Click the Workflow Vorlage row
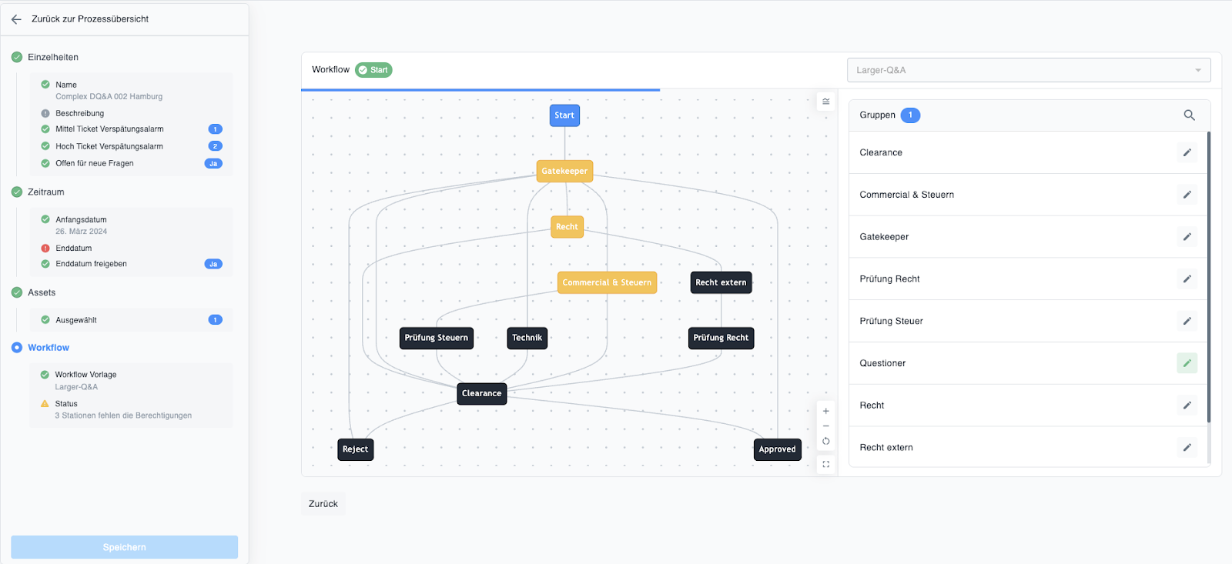This screenshot has width=1232, height=564. 131,381
